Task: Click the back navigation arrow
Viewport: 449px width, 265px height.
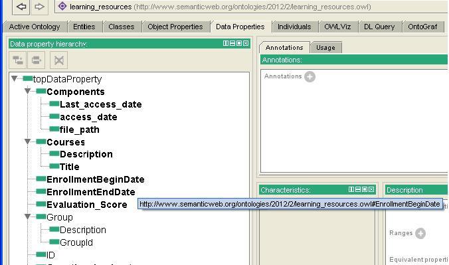Action: click(21, 7)
